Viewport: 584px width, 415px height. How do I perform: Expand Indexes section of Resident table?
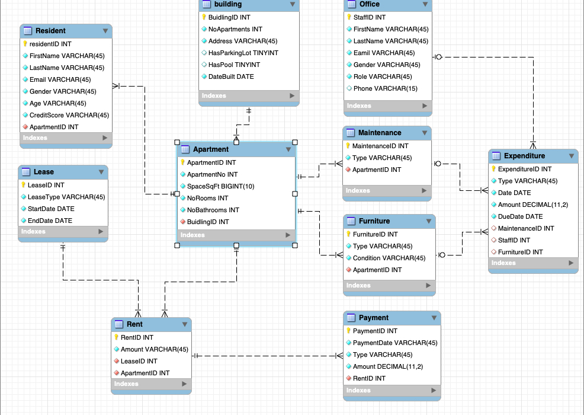tap(105, 138)
